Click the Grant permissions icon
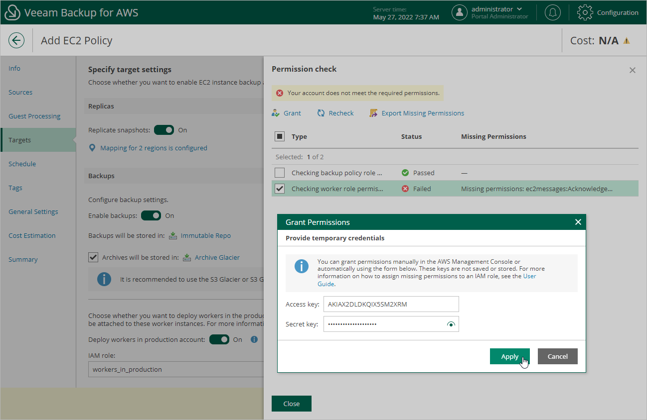Viewport: 647px width, 420px height. (276, 113)
